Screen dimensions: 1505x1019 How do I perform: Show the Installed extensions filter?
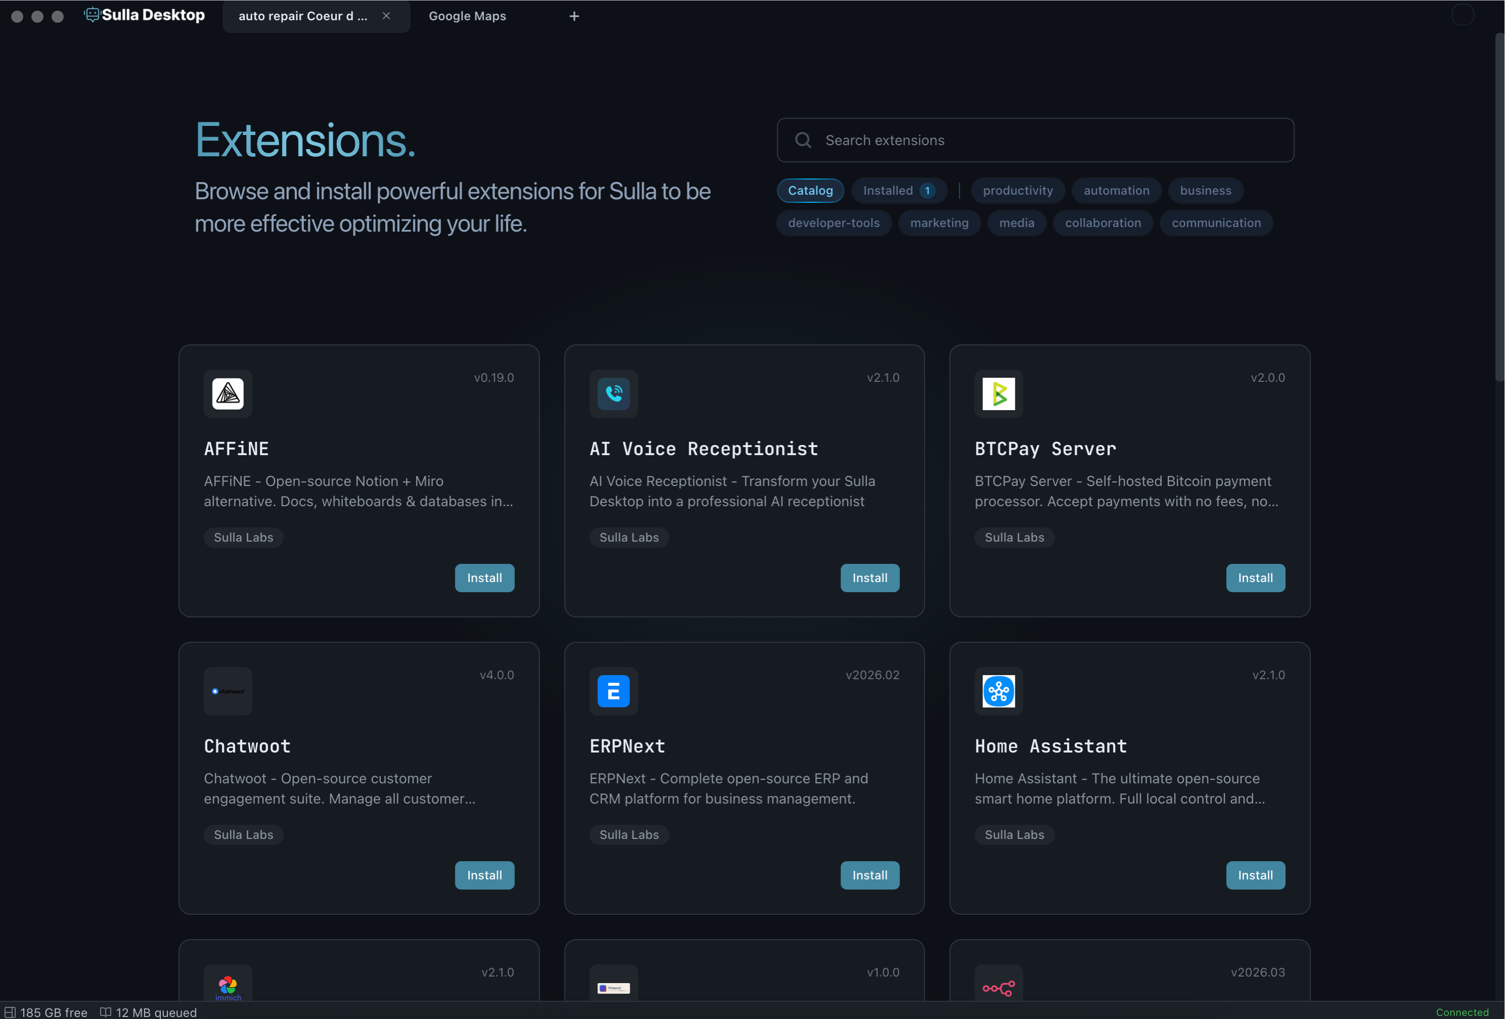(x=898, y=190)
